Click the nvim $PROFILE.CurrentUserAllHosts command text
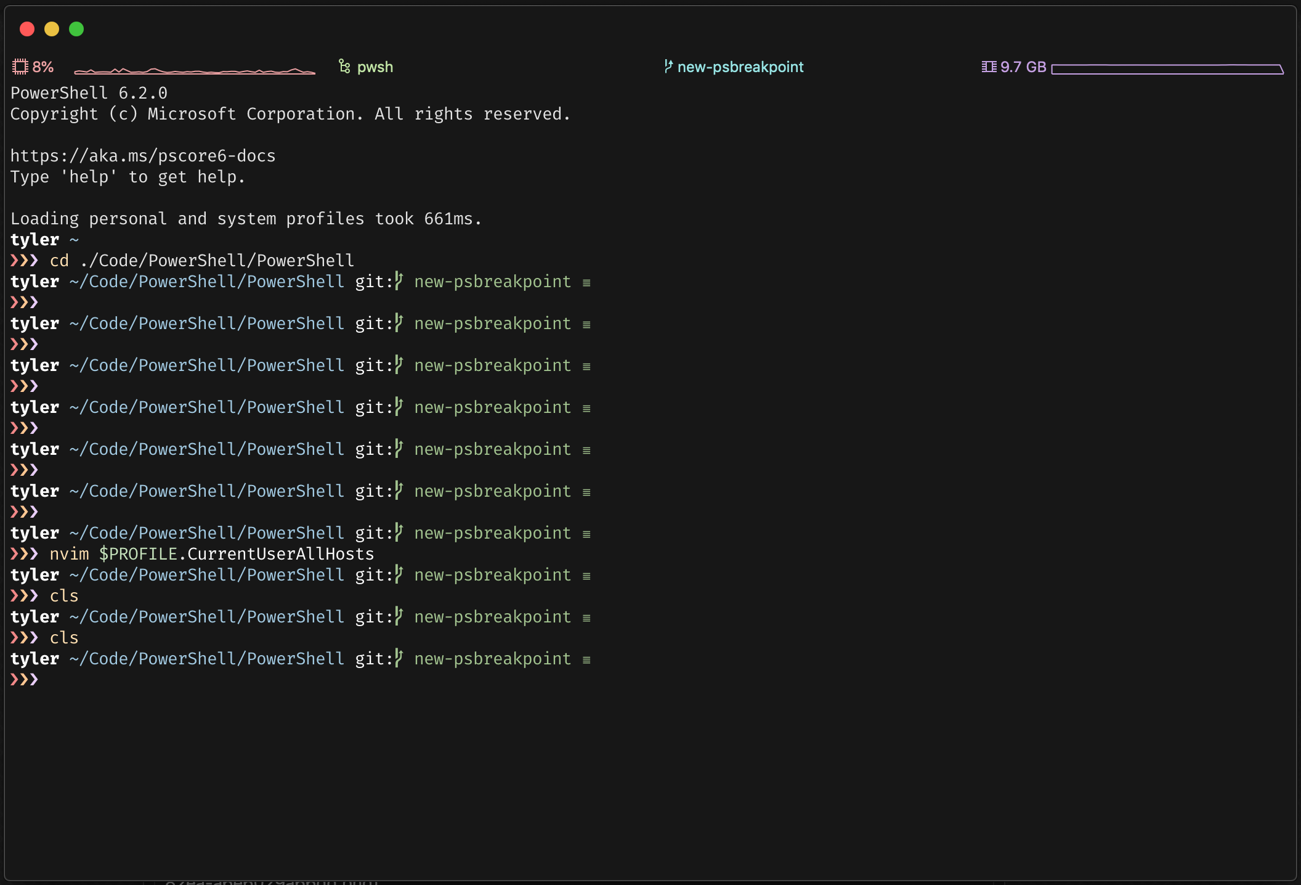The width and height of the screenshot is (1301, 885). [211, 553]
